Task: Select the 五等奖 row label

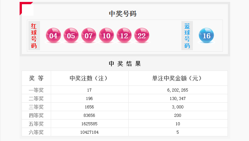Action: coord(36,124)
